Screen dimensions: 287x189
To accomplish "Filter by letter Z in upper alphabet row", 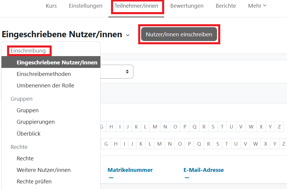I will 279,127.
